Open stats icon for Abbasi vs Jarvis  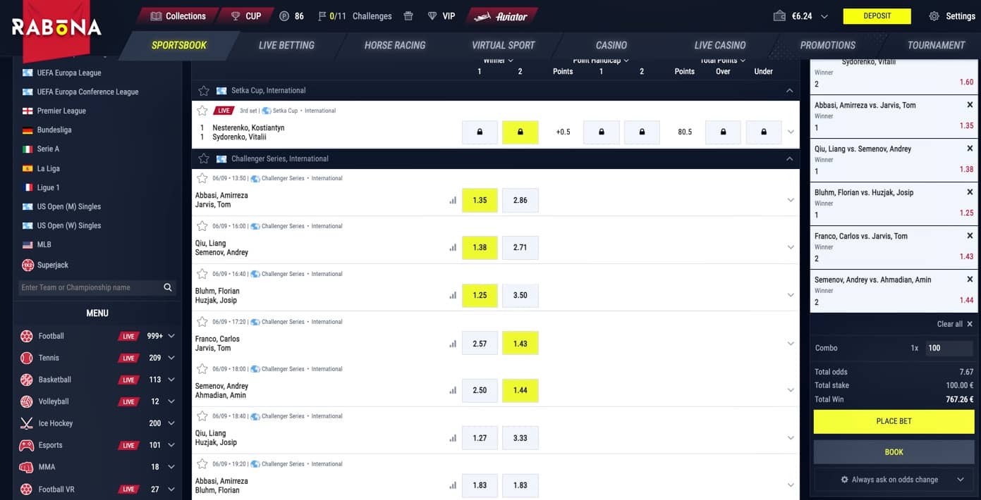tap(453, 201)
